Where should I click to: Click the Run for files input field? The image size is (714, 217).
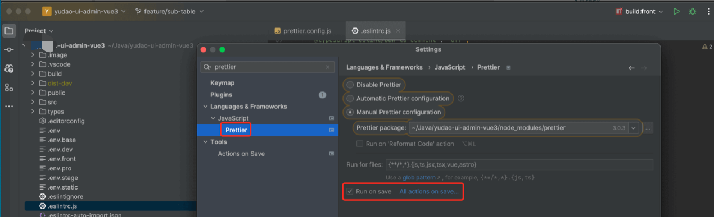518,164
